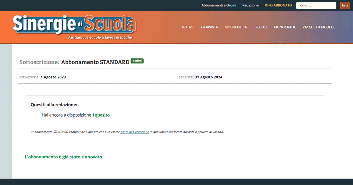Image resolution: width=353 pixels, height=185 pixels.
Task: Open the SPECIALI menu
Action: [260, 27]
